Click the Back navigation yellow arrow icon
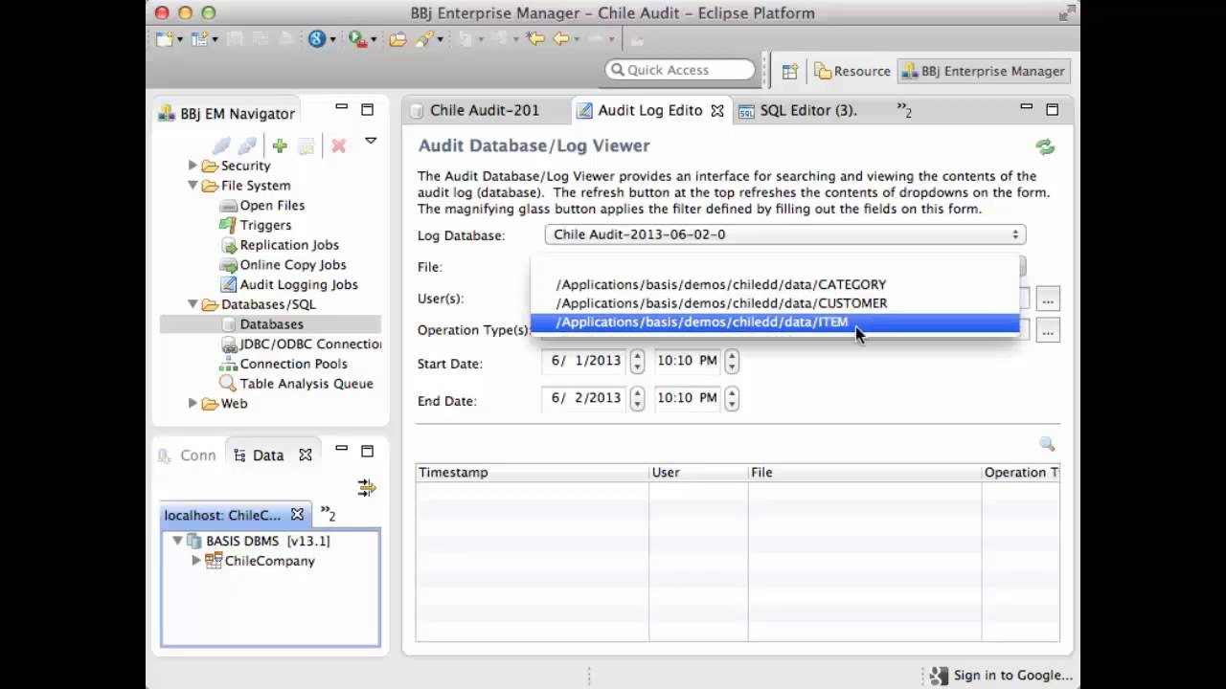1226x689 pixels. pos(561,39)
